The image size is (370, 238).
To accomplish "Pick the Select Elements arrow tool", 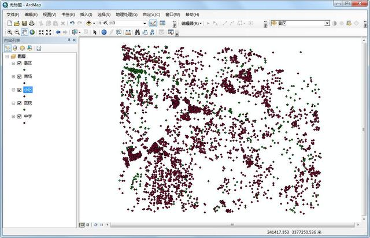I will coord(95,32).
